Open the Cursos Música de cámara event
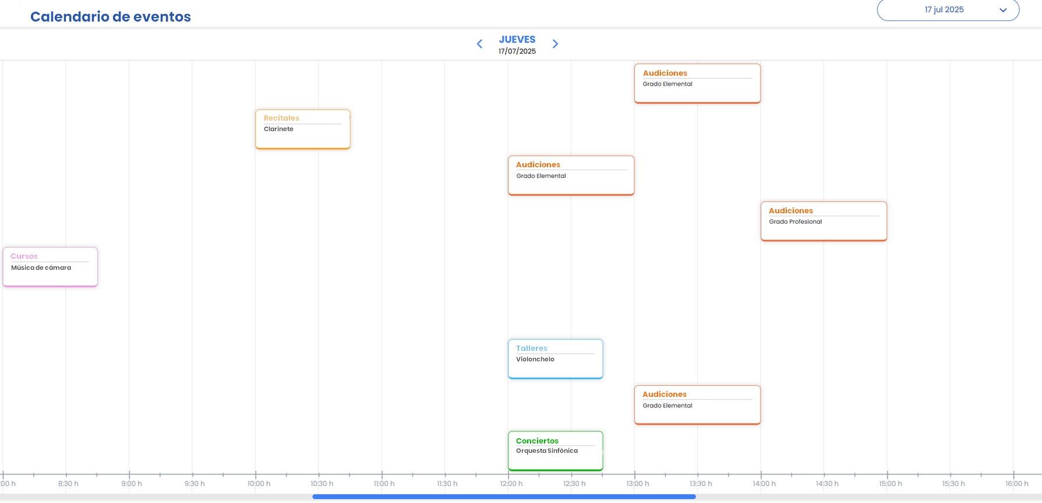Viewport: 1042px width, 503px height. click(x=50, y=267)
